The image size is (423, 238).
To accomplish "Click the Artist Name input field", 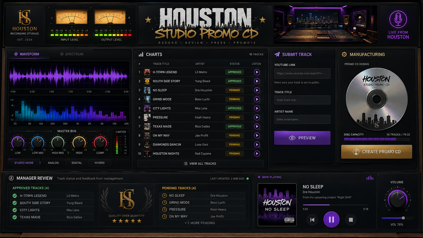I will point(302,119).
